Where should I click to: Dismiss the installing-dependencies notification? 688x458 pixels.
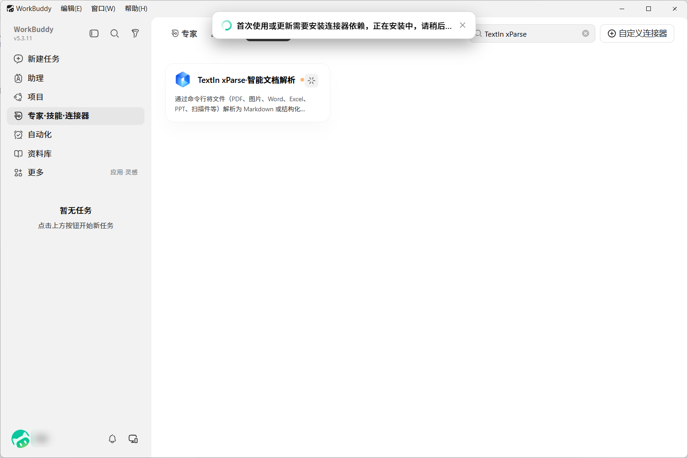pos(463,25)
